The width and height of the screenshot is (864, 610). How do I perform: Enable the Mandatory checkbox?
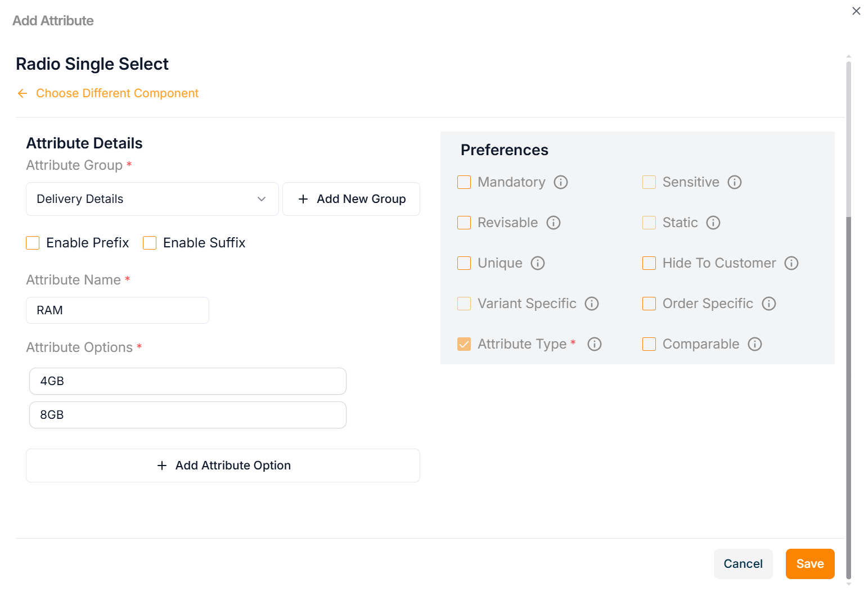[x=464, y=182]
